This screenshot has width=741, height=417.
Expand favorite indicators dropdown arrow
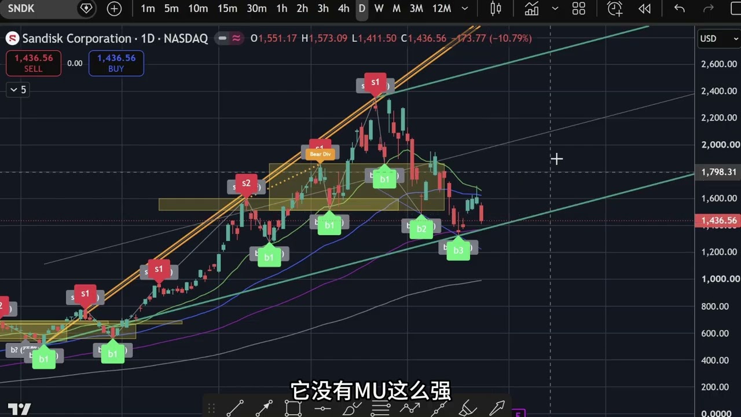coord(555,9)
